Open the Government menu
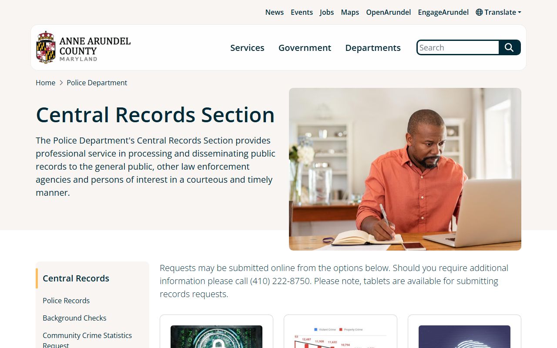 pyautogui.click(x=305, y=48)
